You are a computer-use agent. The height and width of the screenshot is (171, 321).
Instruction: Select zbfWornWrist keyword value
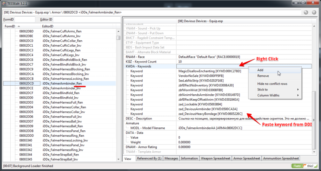201,90
